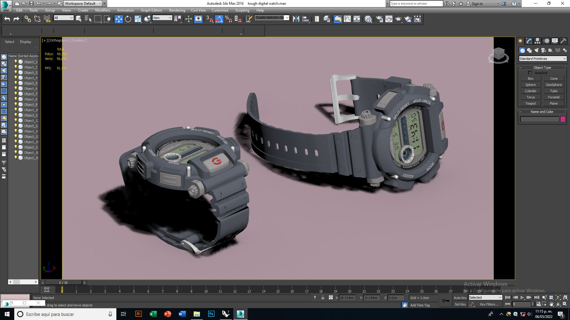Open the Graph Editors menu

point(151,10)
